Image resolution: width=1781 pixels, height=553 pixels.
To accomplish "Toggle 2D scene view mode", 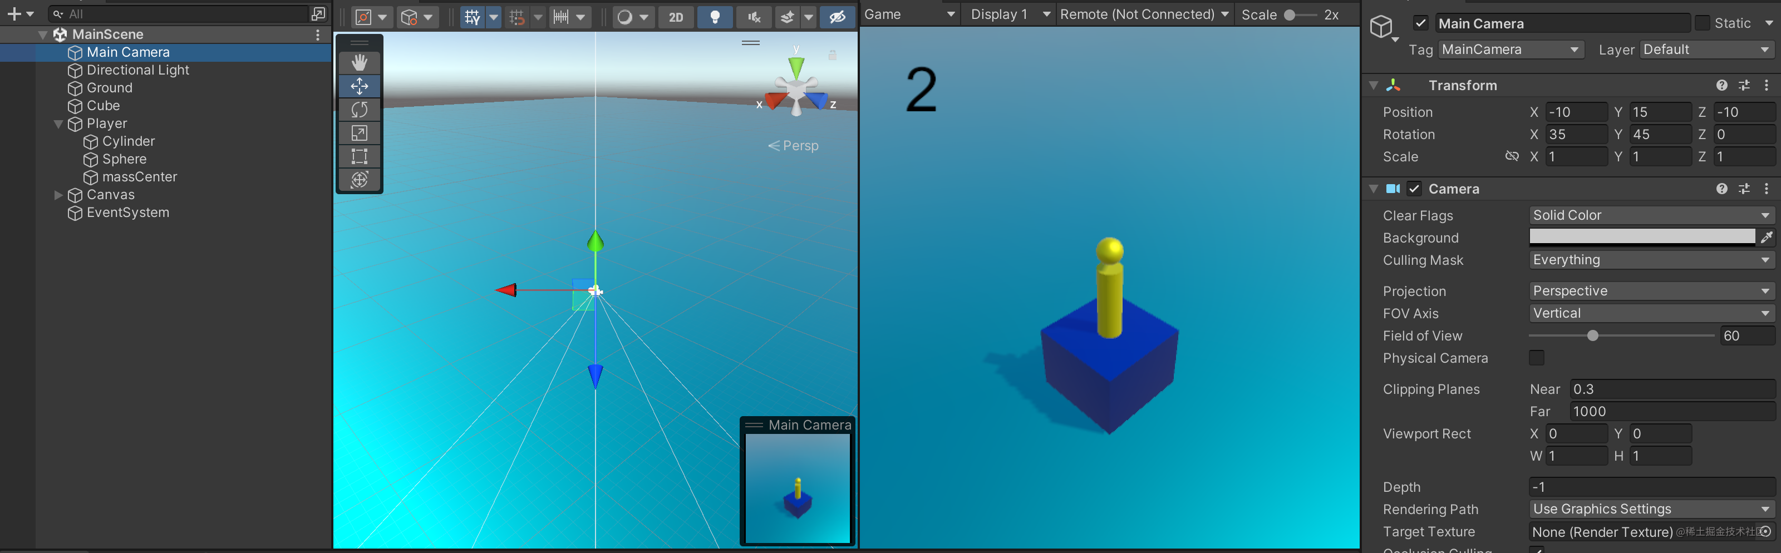I will click(x=676, y=17).
